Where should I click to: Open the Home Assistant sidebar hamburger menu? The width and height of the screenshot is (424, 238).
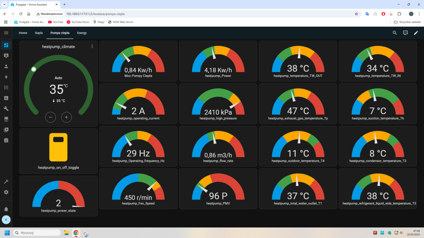(6, 33)
